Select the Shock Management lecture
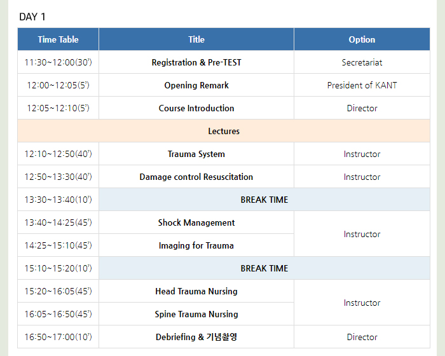Image resolution: width=445 pixels, height=356 pixels. point(196,222)
